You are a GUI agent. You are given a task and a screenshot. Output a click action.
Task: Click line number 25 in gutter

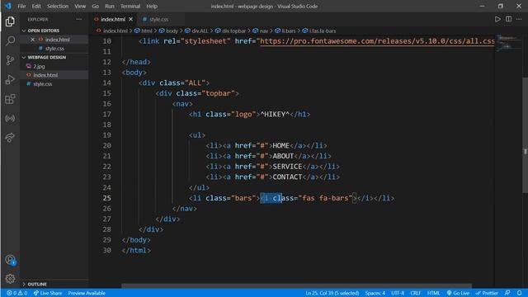tap(106, 198)
